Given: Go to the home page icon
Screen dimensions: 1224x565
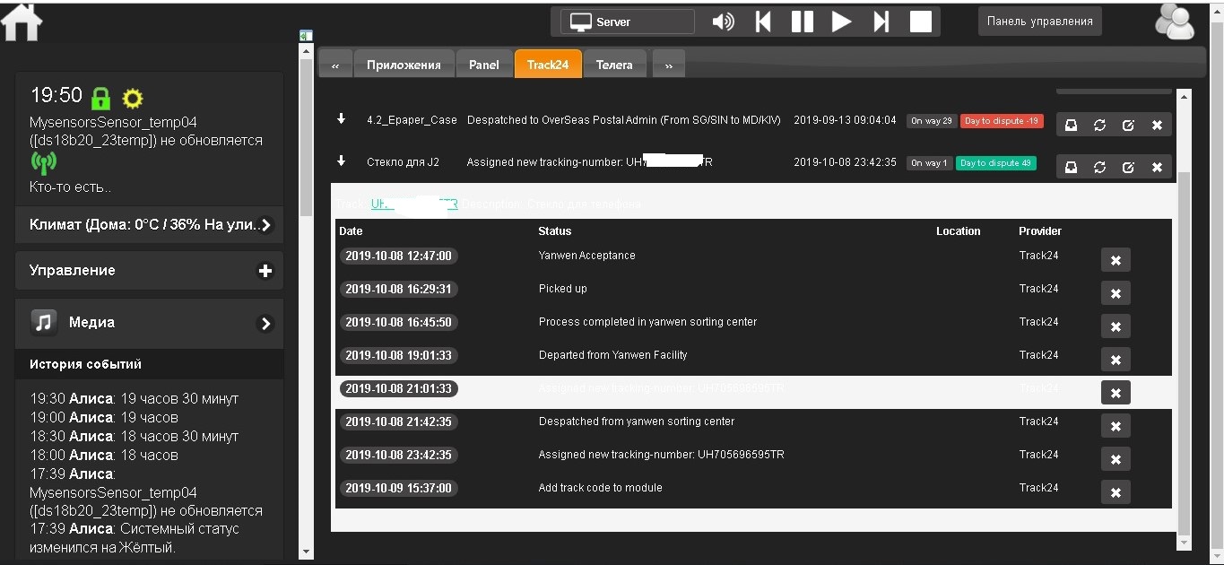Looking at the screenshot, I should 22,22.
